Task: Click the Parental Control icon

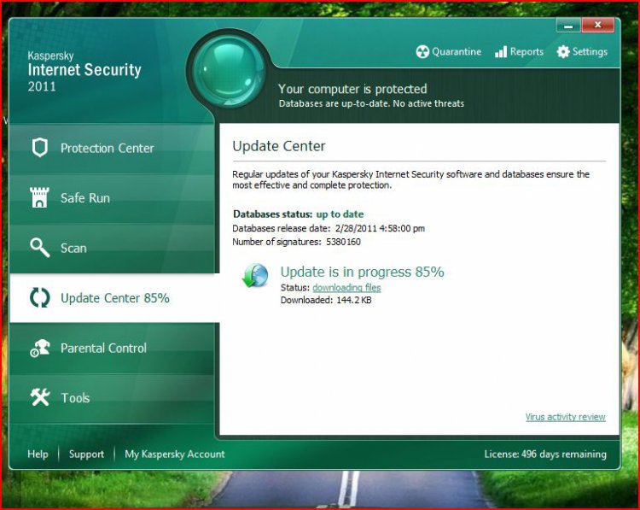Action: pos(39,349)
